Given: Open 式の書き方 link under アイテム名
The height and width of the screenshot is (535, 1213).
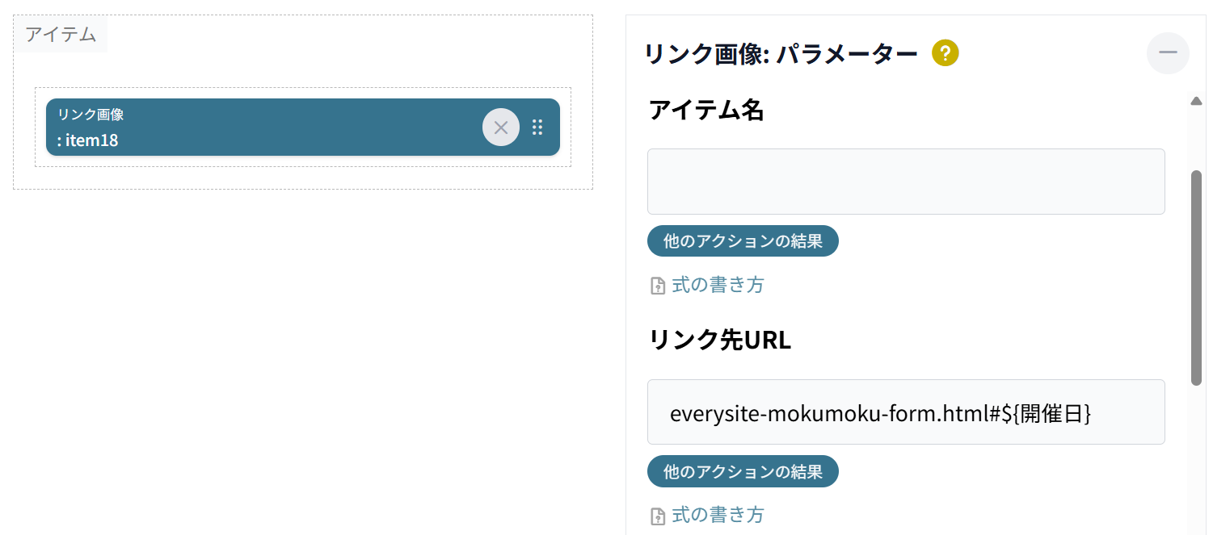Looking at the screenshot, I should click(x=718, y=285).
